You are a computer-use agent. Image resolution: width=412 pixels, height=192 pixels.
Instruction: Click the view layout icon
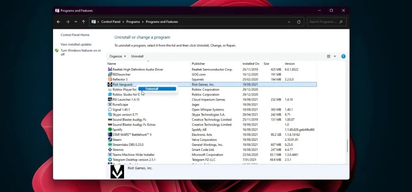click(328, 56)
